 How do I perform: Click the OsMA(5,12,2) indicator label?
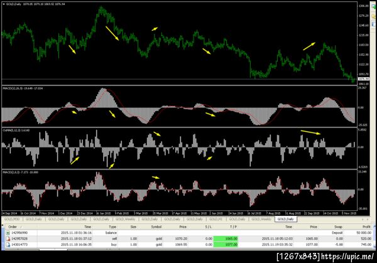point(16,130)
